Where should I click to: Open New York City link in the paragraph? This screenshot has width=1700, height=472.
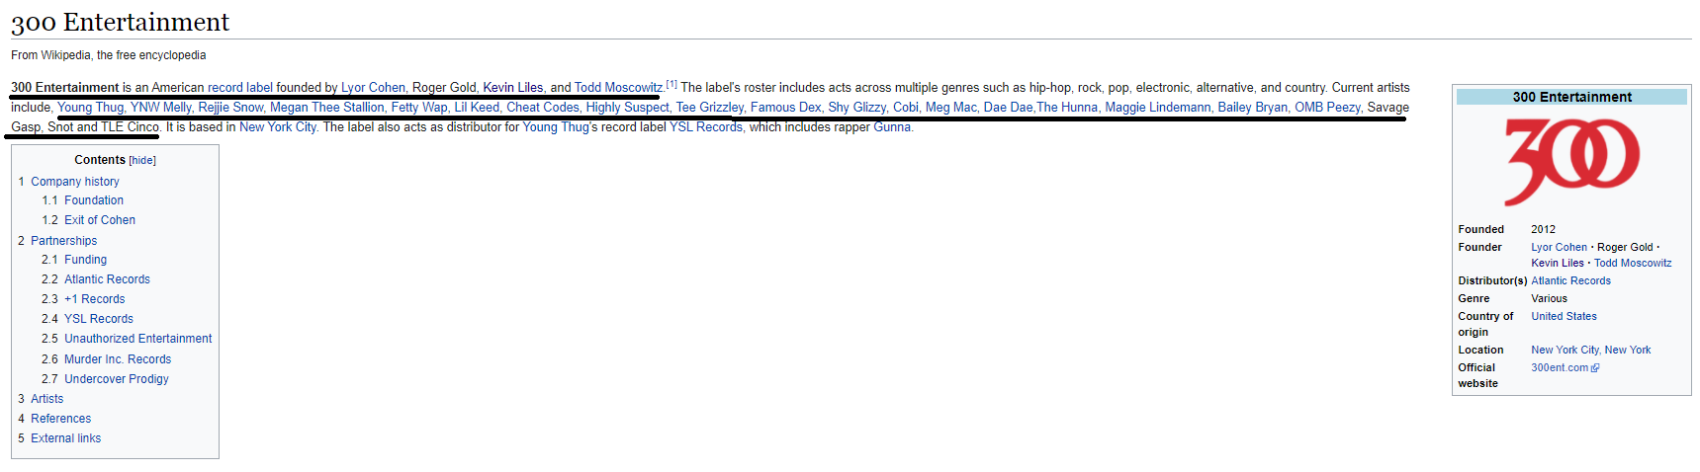278,127
